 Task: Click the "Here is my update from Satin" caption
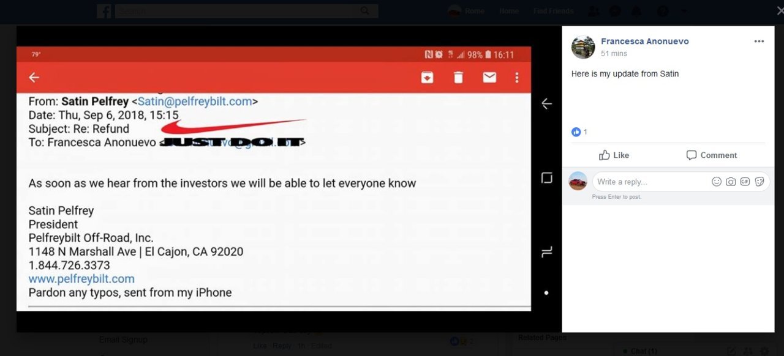click(625, 74)
